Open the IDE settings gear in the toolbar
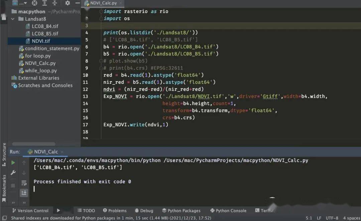361x221 pixels. point(67,3)
